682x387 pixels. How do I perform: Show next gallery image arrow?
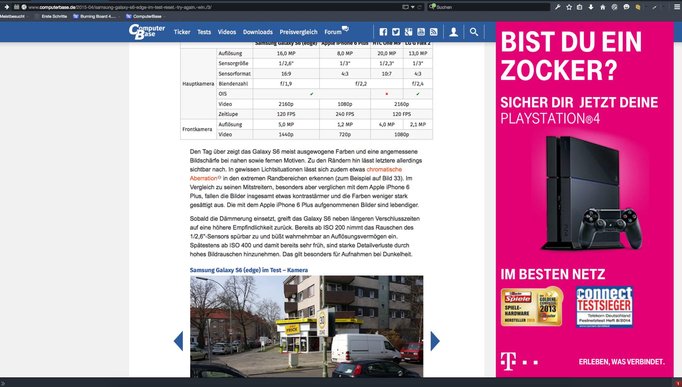coord(435,341)
